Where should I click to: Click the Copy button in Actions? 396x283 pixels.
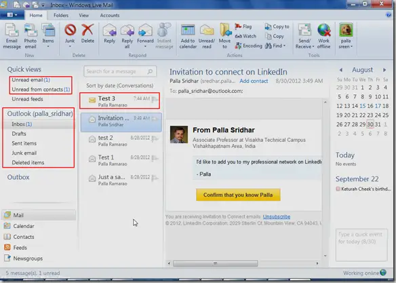[275, 36]
